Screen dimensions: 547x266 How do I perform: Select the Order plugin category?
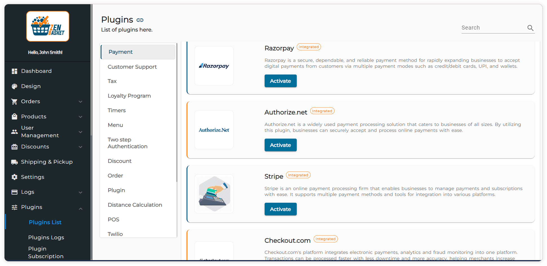coord(116,176)
